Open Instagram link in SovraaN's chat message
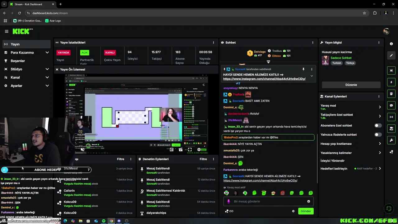 [260, 180]
